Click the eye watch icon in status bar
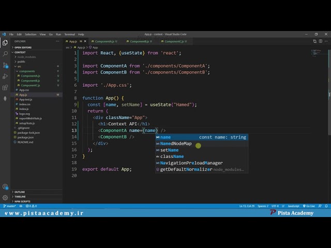Image resolution: width=331 pixels, height=248 pixels. [21, 206]
